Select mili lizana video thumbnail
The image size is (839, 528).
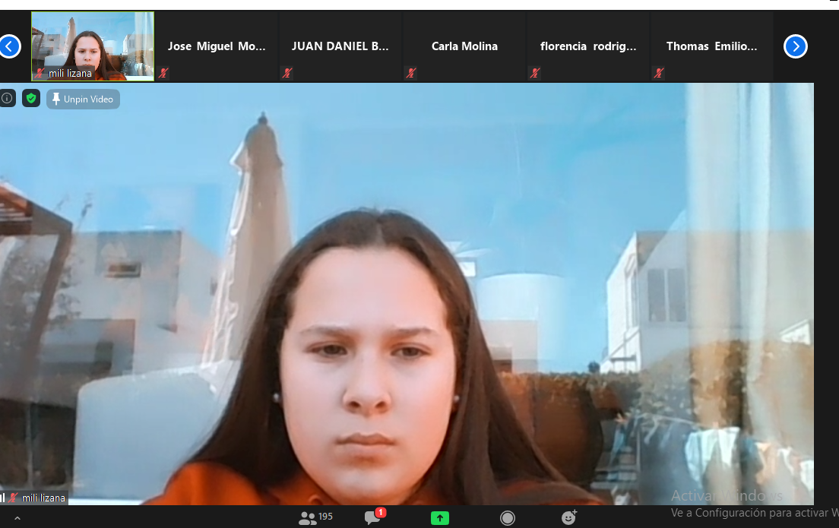click(x=92, y=46)
